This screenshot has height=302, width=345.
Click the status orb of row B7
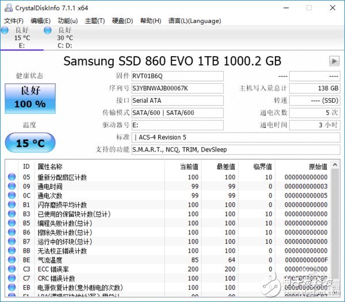pos(11,241)
